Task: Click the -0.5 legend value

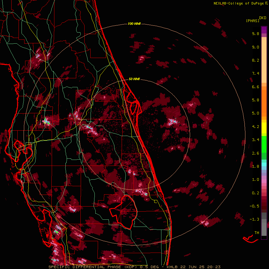Action: (x=254, y=206)
